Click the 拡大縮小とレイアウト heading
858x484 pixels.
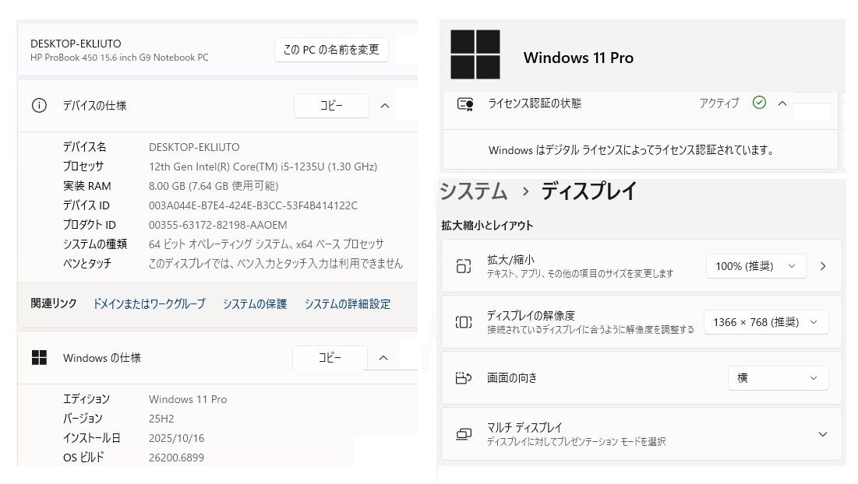(487, 225)
